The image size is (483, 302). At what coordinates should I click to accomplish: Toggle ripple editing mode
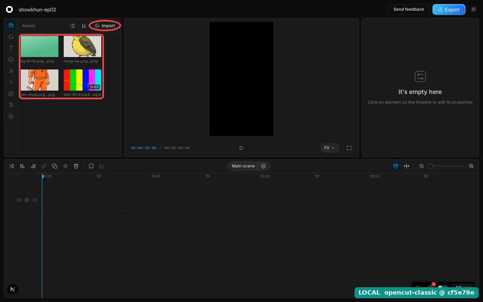coord(407,166)
